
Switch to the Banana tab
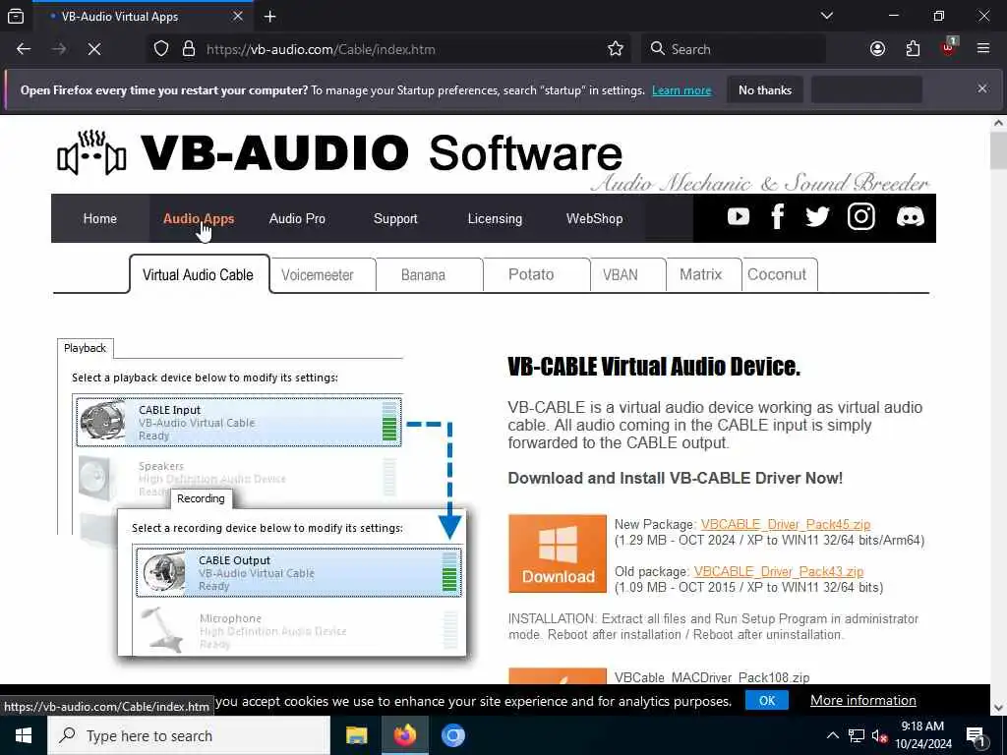[423, 275]
